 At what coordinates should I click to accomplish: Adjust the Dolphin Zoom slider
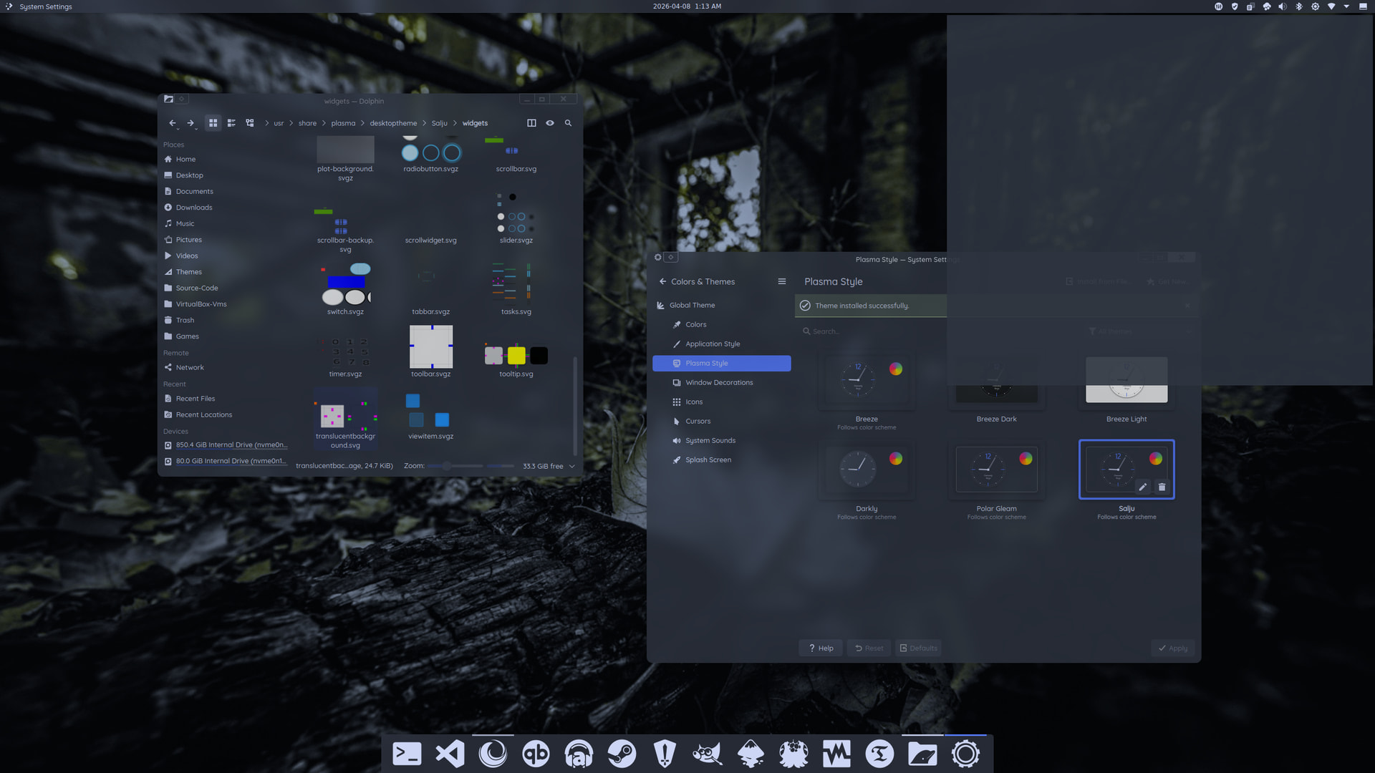[x=446, y=466]
